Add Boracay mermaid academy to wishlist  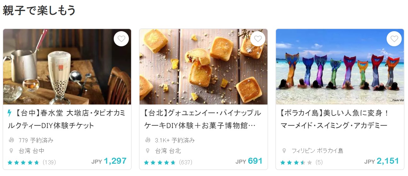pyautogui.click(x=394, y=39)
